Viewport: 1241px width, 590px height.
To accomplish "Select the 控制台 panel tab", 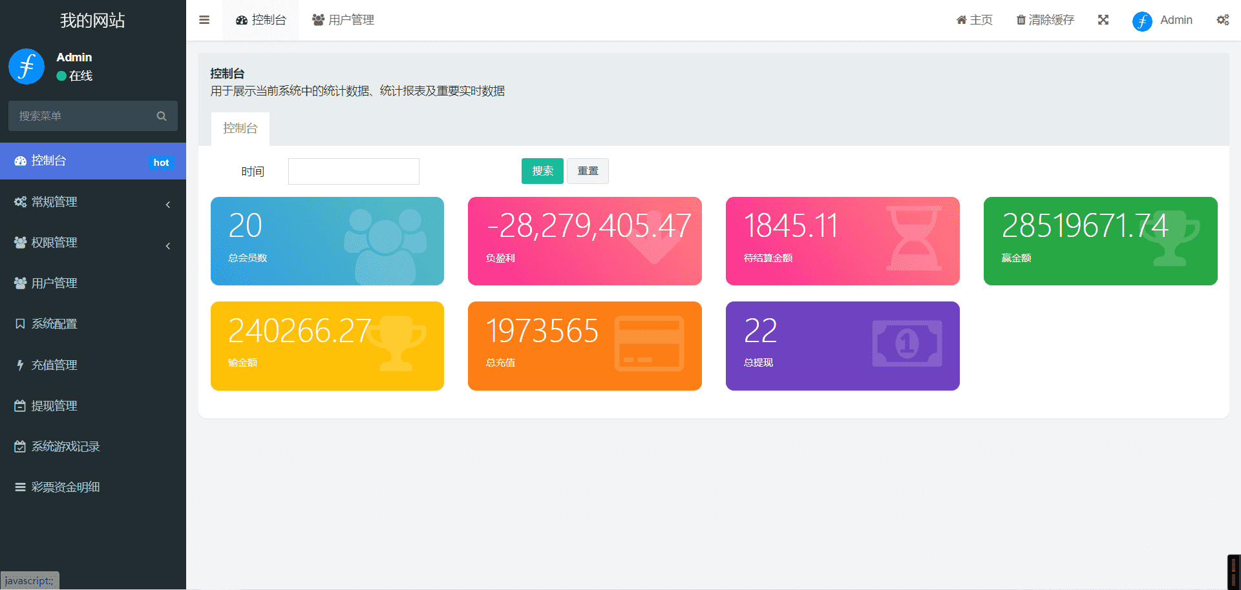I will [240, 128].
